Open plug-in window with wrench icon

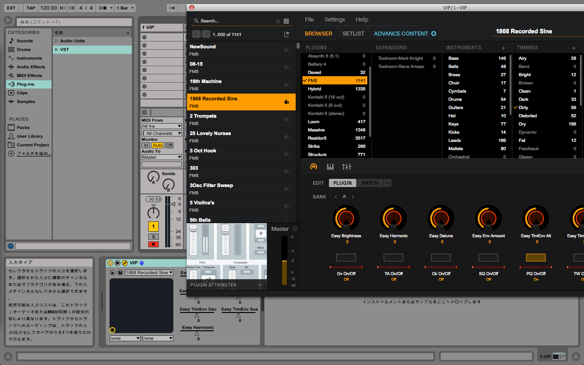pos(125,263)
